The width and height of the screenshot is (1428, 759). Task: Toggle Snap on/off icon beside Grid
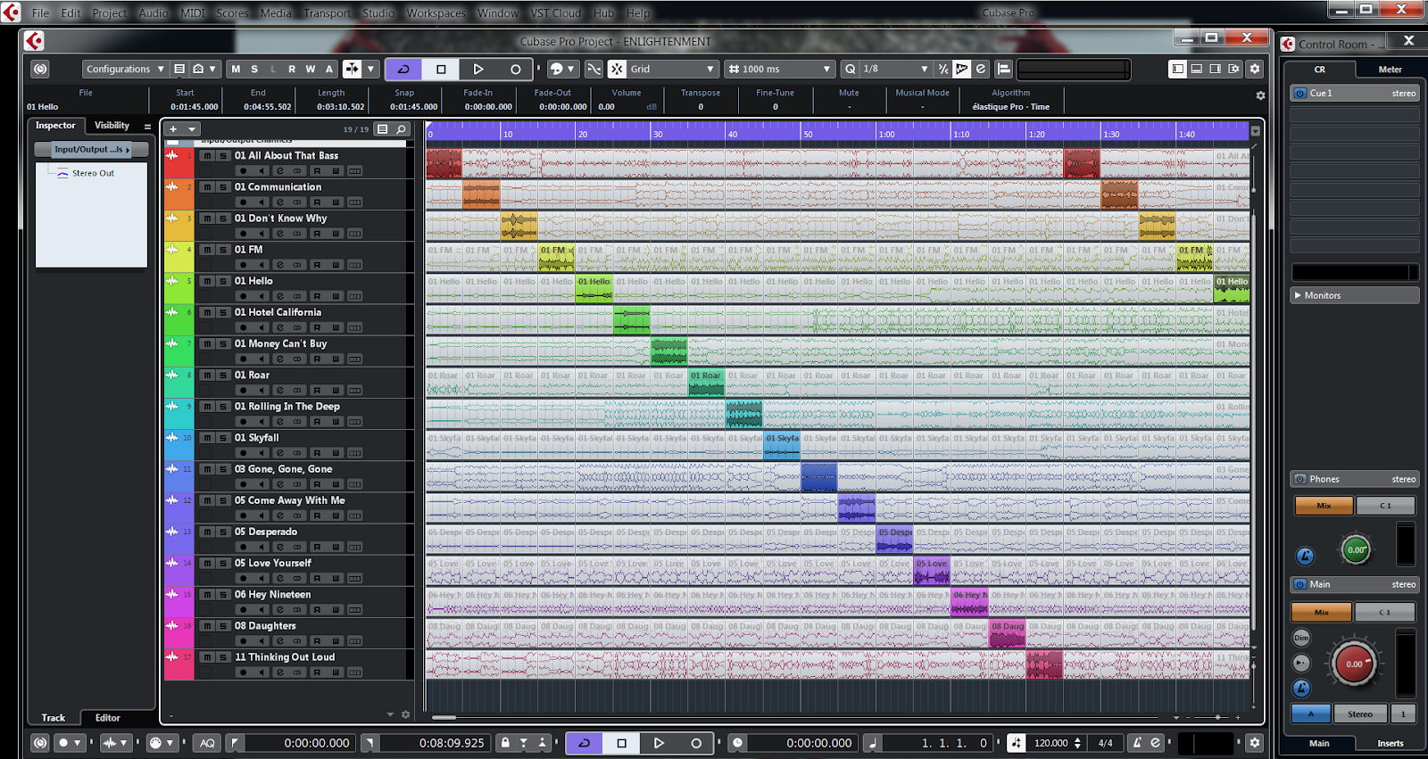click(x=617, y=69)
